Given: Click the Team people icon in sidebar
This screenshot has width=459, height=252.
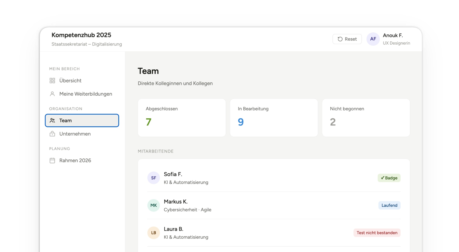Looking at the screenshot, I should [x=52, y=121].
